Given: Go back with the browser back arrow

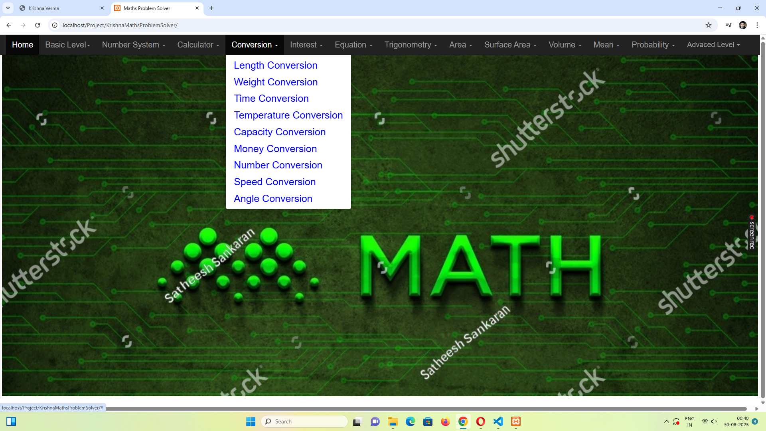Looking at the screenshot, I should point(9,25).
